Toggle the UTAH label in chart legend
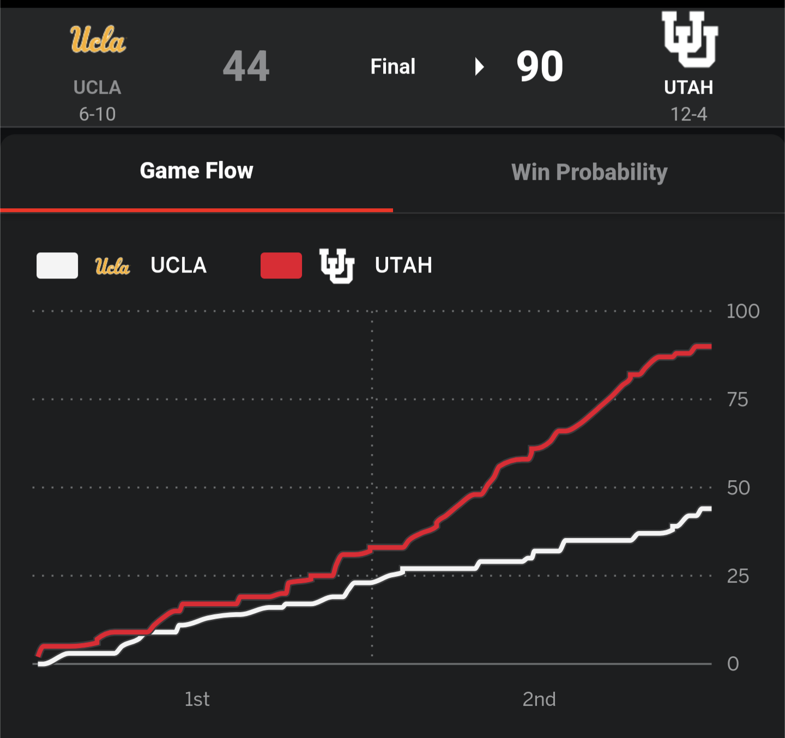Screen dimensions: 785x738 (403, 265)
